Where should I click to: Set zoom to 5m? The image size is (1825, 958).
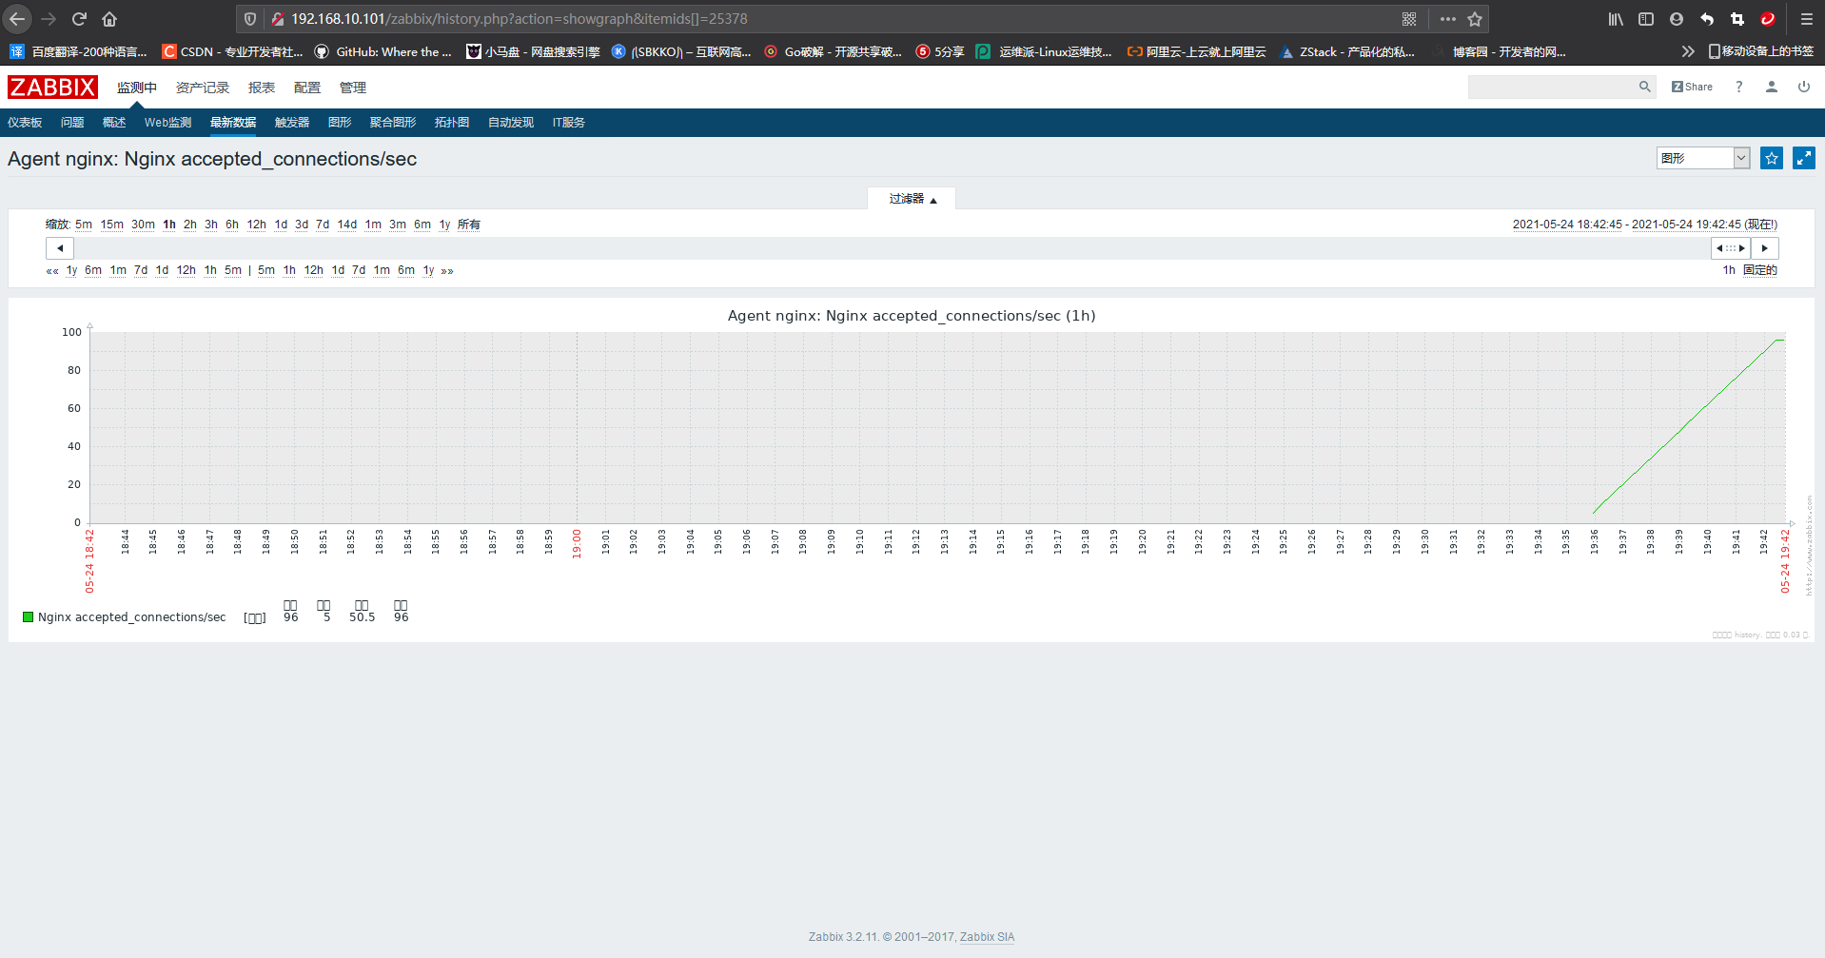coord(84,225)
